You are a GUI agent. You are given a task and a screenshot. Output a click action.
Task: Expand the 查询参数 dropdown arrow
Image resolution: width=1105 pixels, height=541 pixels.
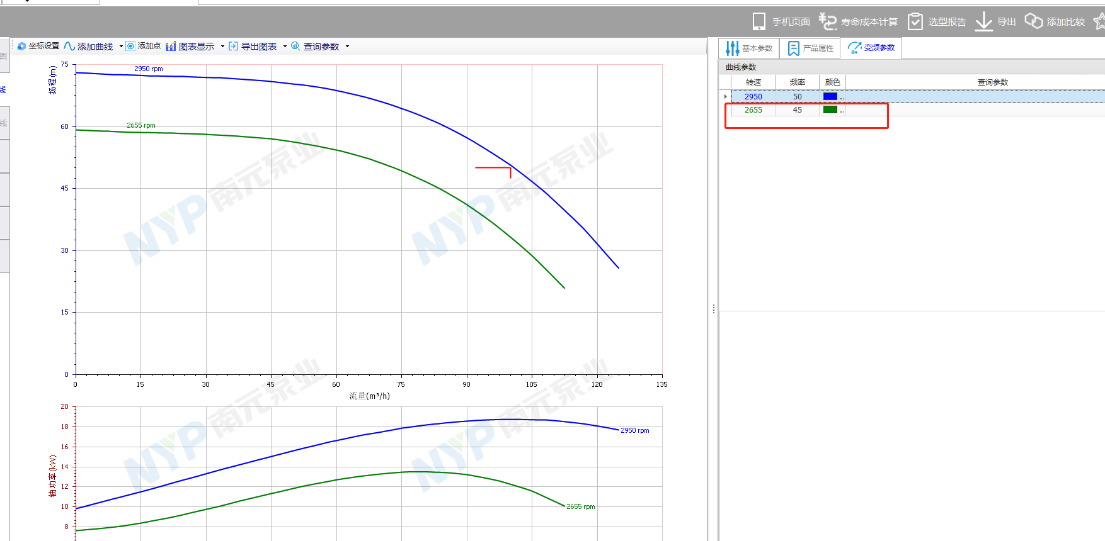(347, 47)
